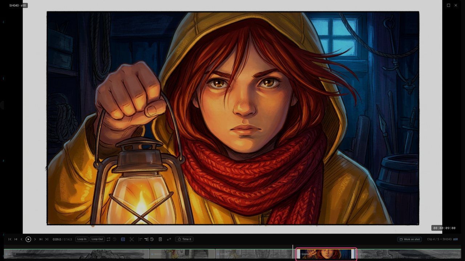The width and height of the screenshot is (465, 261).
Task: Jump to the start of the timeline
Action: click(10, 239)
